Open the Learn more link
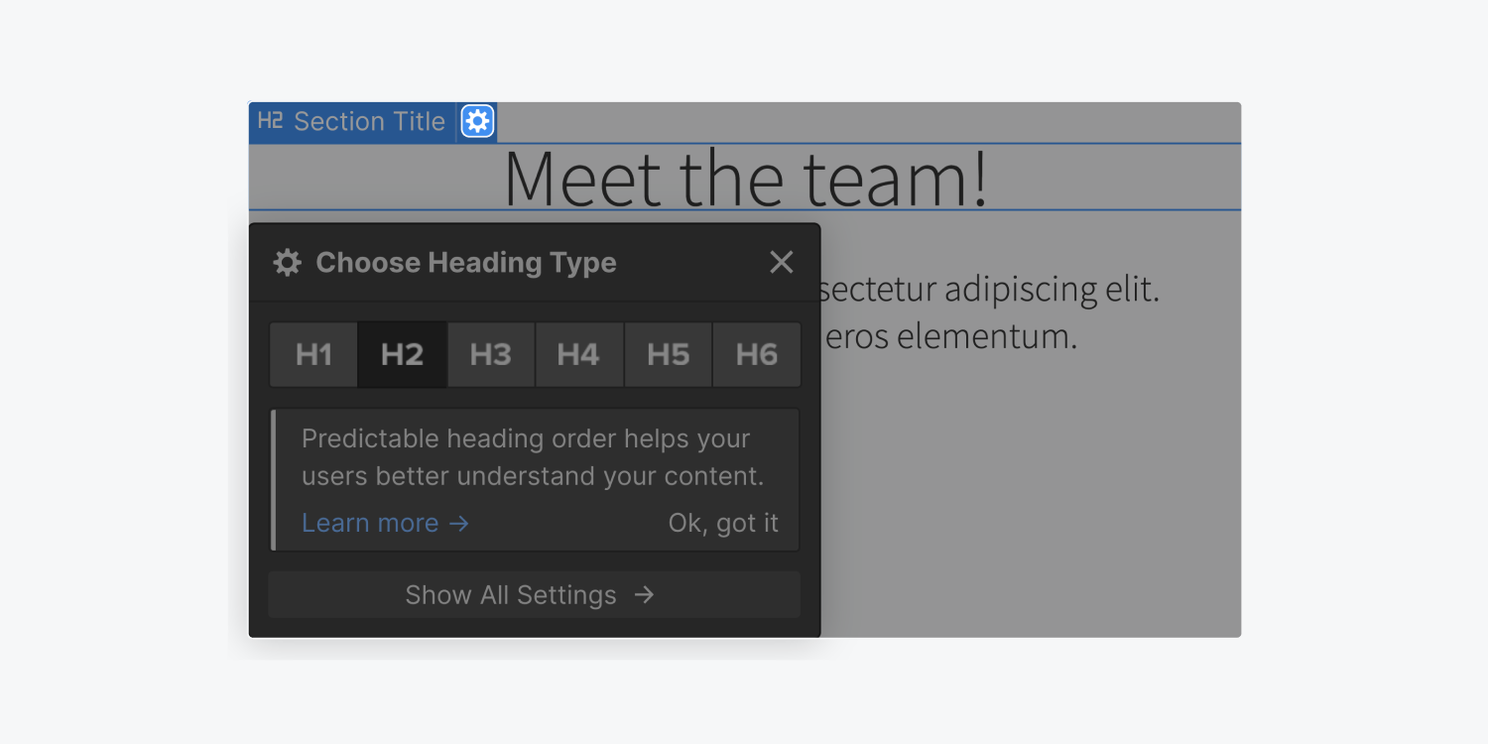The image size is (1489, 745). pos(385,523)
